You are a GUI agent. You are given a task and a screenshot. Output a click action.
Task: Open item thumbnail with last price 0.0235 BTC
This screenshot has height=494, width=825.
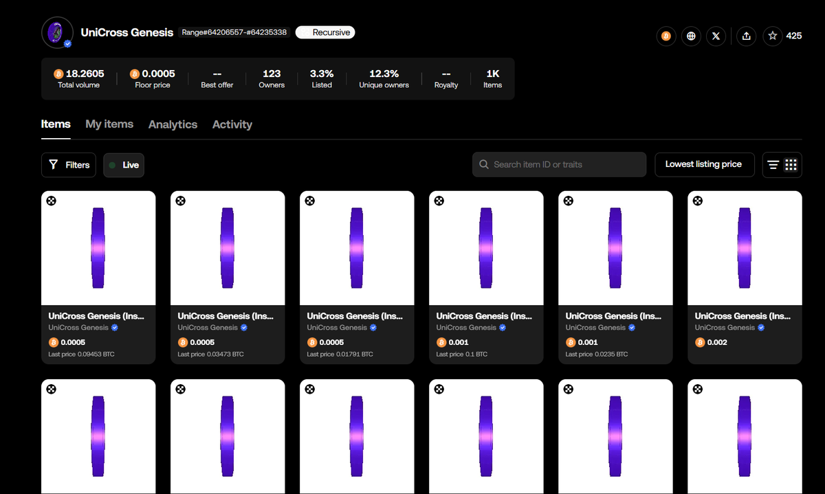pos(615,248)
